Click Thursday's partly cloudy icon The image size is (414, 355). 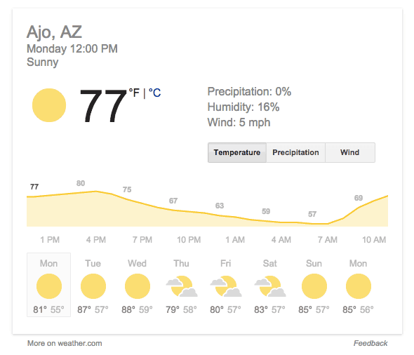[182, 286]
